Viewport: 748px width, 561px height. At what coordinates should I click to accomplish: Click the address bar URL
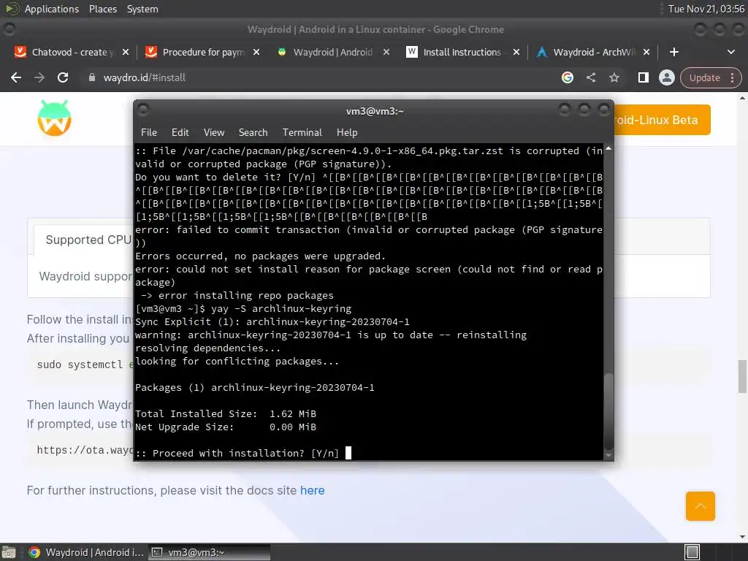(144, 77)
